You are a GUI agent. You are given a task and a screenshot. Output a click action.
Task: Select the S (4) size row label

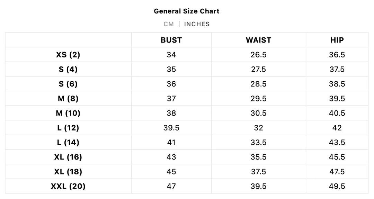coord(68,69)
